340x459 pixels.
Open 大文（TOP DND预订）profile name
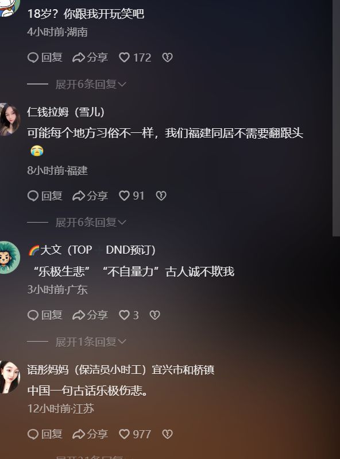pyautogui.click(x=91, y=250)
